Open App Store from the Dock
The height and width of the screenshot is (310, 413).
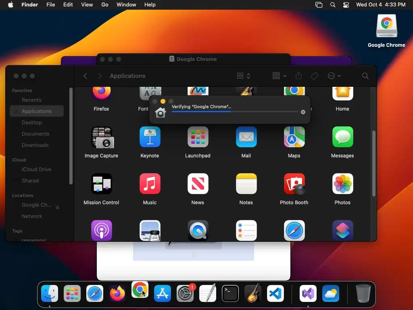(x=162, y=293)
